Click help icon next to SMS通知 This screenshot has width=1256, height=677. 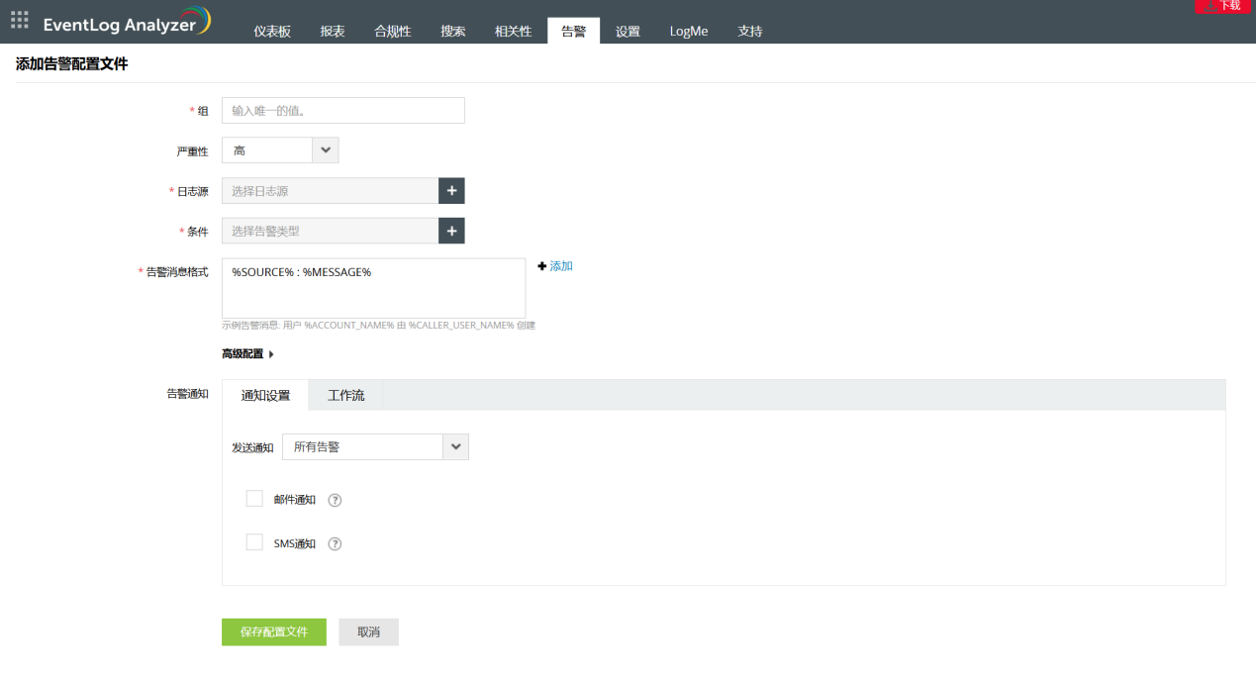(x=335, y=544)
